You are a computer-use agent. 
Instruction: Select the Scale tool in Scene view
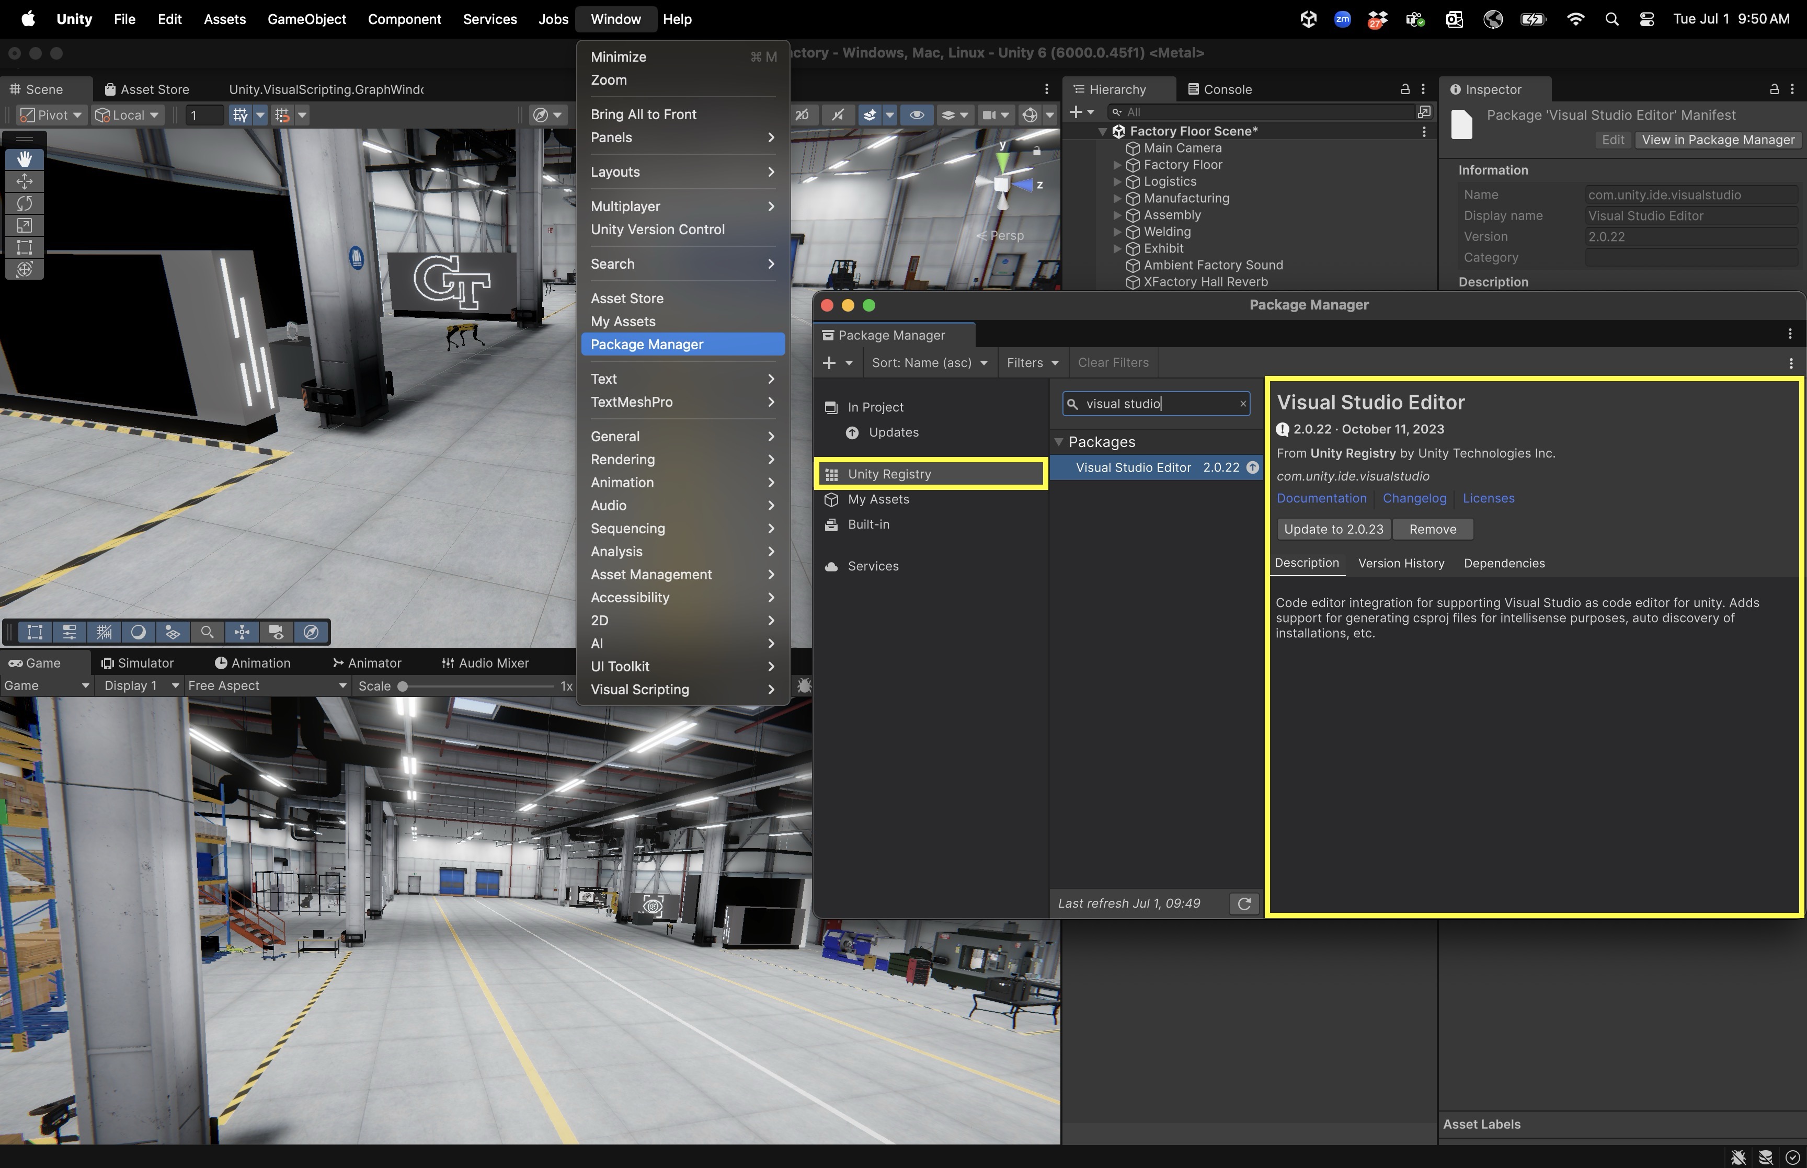click(x=24, y=225)
